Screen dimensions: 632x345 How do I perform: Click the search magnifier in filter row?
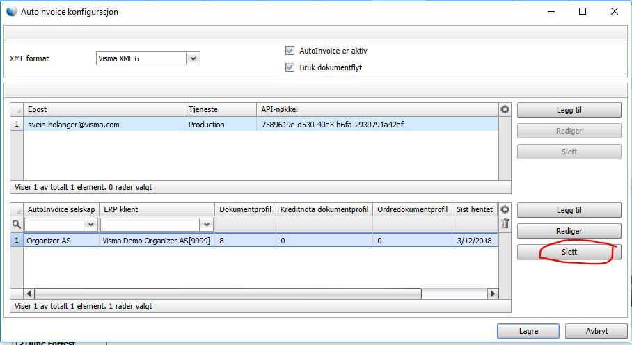(17, 224)
